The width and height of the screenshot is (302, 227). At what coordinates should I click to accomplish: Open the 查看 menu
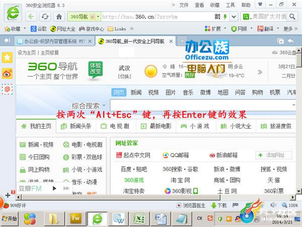[199, 5]
